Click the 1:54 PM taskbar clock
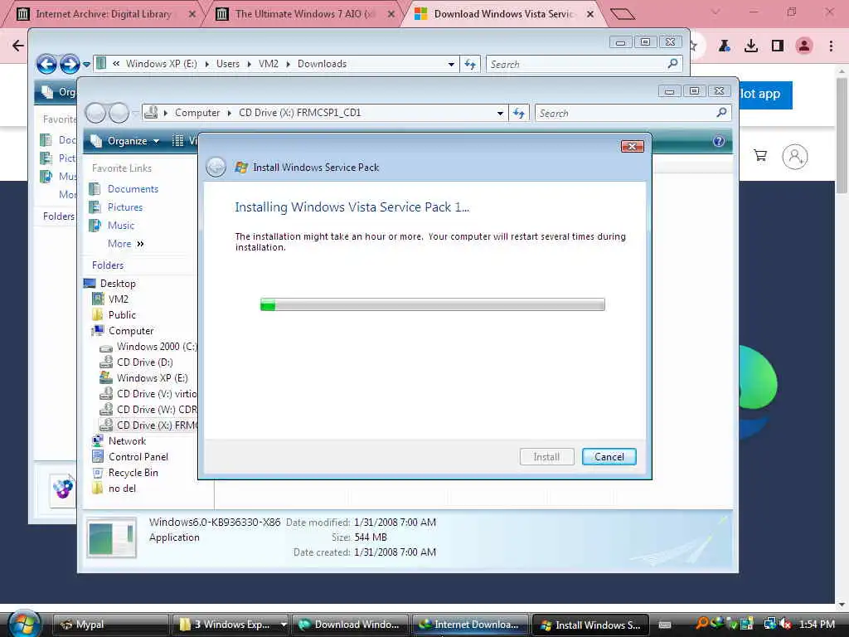 coord(817,624)
